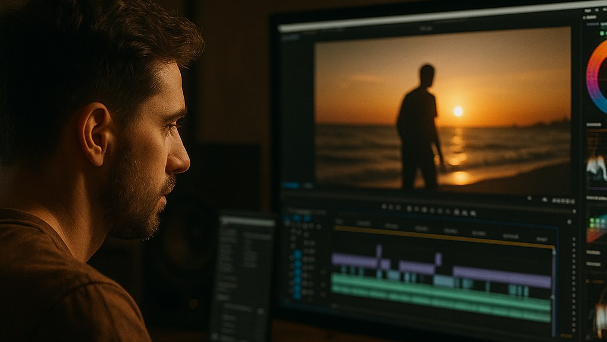The width and height of the screenshot is (607, 342).
Task: Select the longest purple clip on the timeline
Action: point(501,277)
